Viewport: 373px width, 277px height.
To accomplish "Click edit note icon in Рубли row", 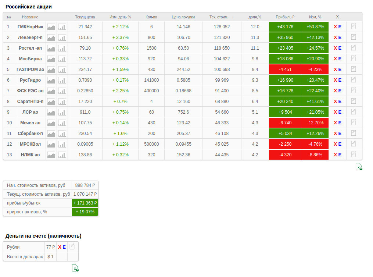I will click(x=72, y=247).
